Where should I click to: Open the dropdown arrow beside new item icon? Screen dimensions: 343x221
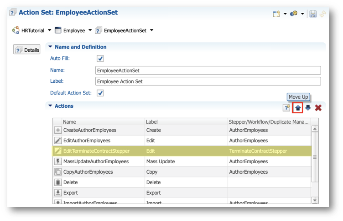pos(285,14)
